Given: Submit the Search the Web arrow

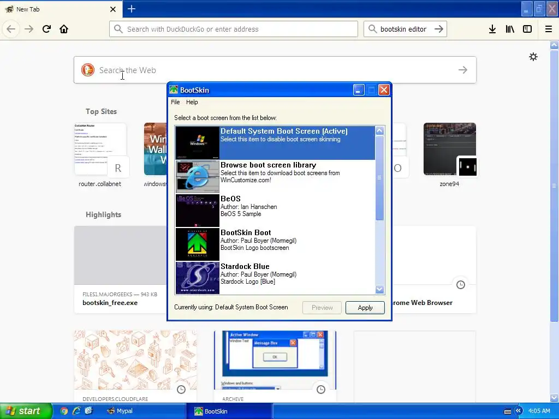Looking at the screenshot, I should [x=463, y=70].
